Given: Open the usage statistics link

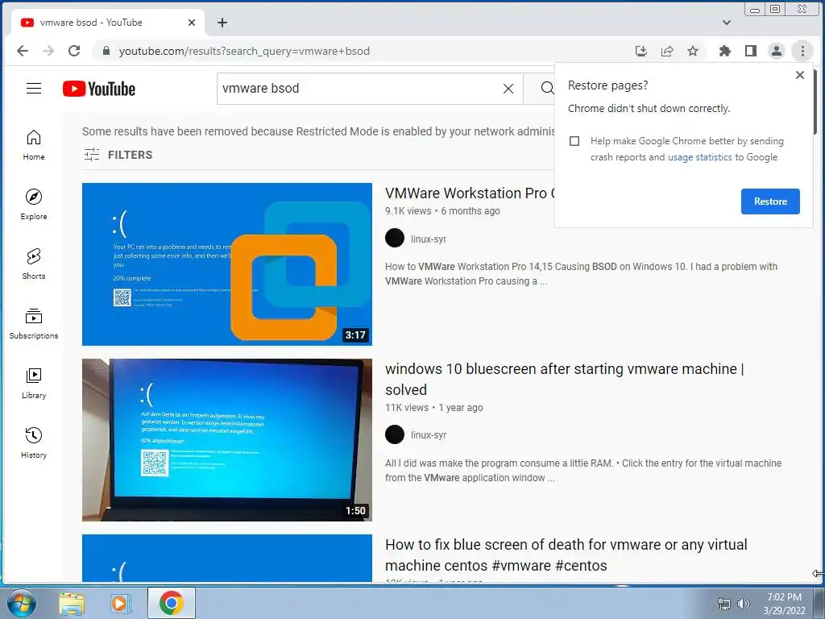Looking at the screenshot, I should click(x=700, y=157).
